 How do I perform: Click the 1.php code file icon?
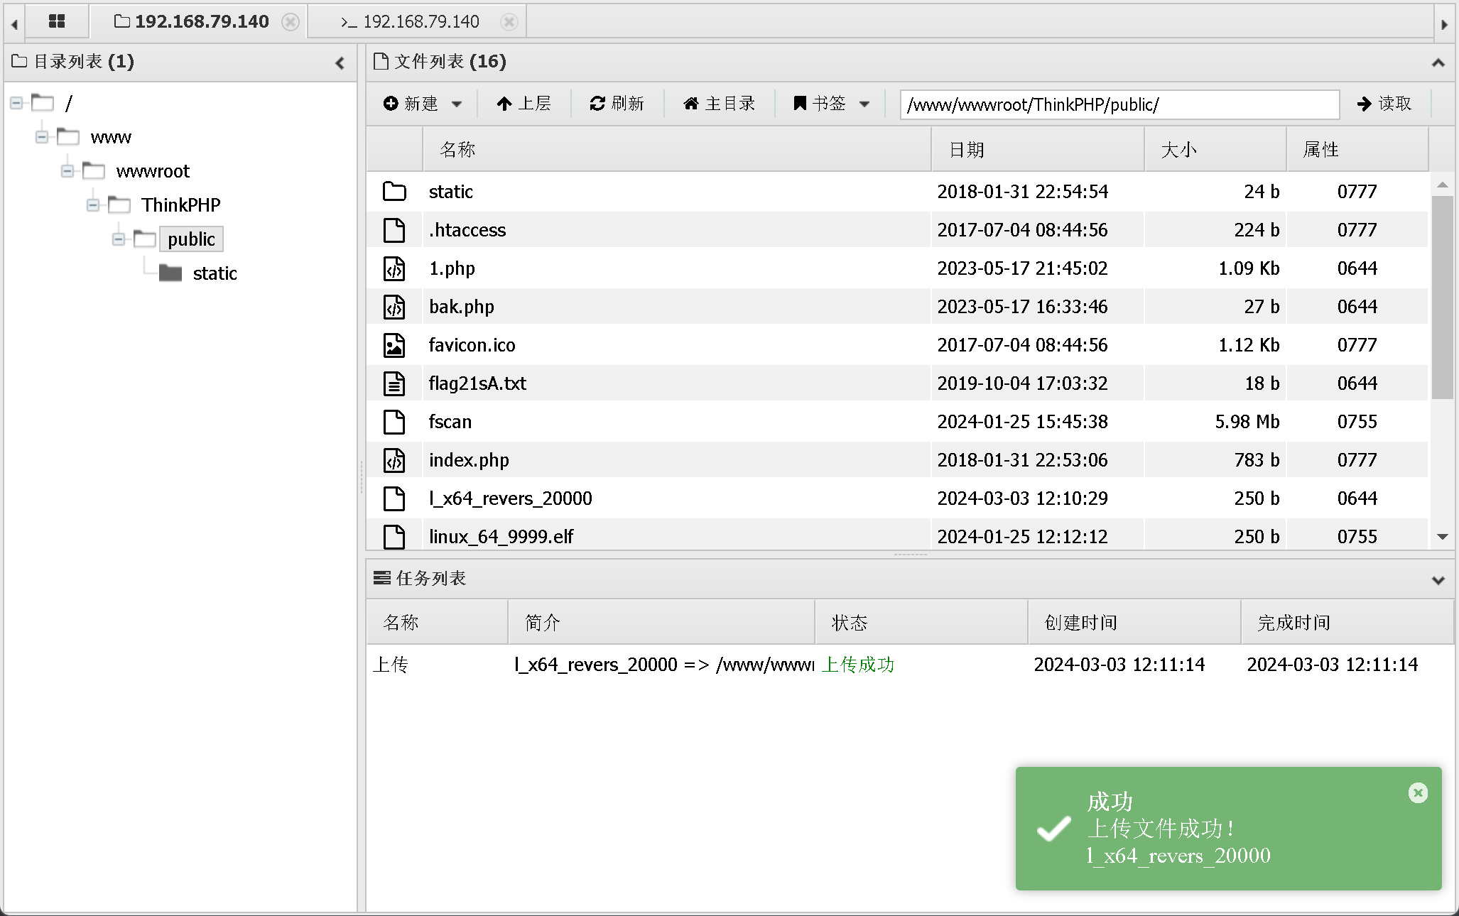pyautogui.click(x=394, y=268)
